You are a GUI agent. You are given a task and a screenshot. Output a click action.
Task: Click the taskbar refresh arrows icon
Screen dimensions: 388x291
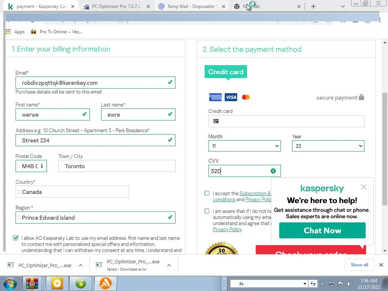tap(313, 284)
